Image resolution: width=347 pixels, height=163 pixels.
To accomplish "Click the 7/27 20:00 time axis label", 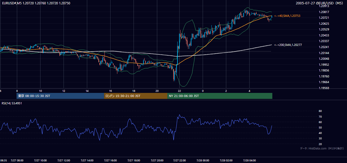I will (157, 161).
